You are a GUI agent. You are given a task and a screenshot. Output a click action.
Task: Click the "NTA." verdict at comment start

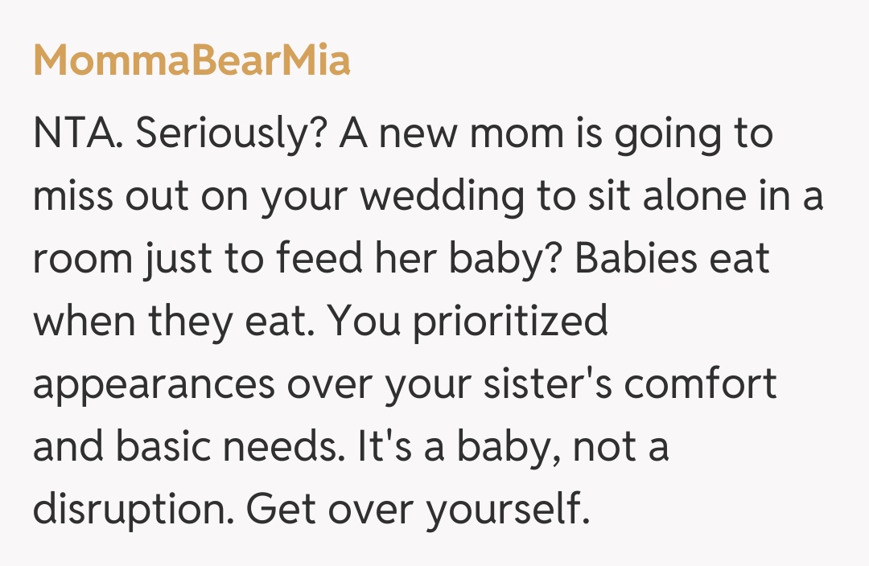click(77, 133)
